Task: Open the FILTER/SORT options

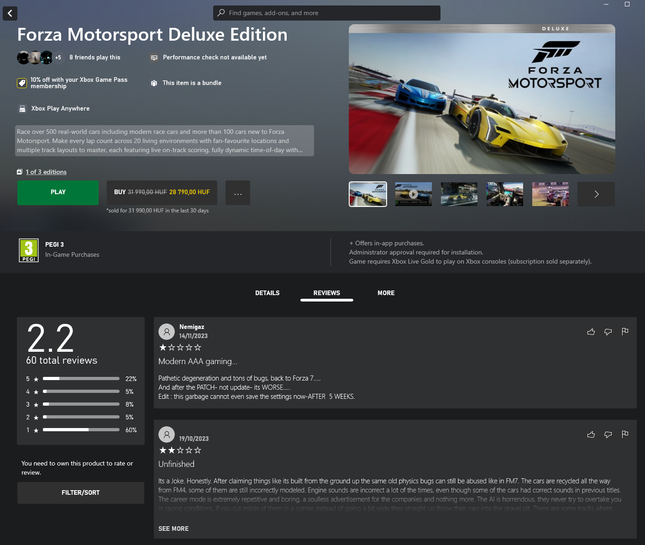Action: pos(81,493)
